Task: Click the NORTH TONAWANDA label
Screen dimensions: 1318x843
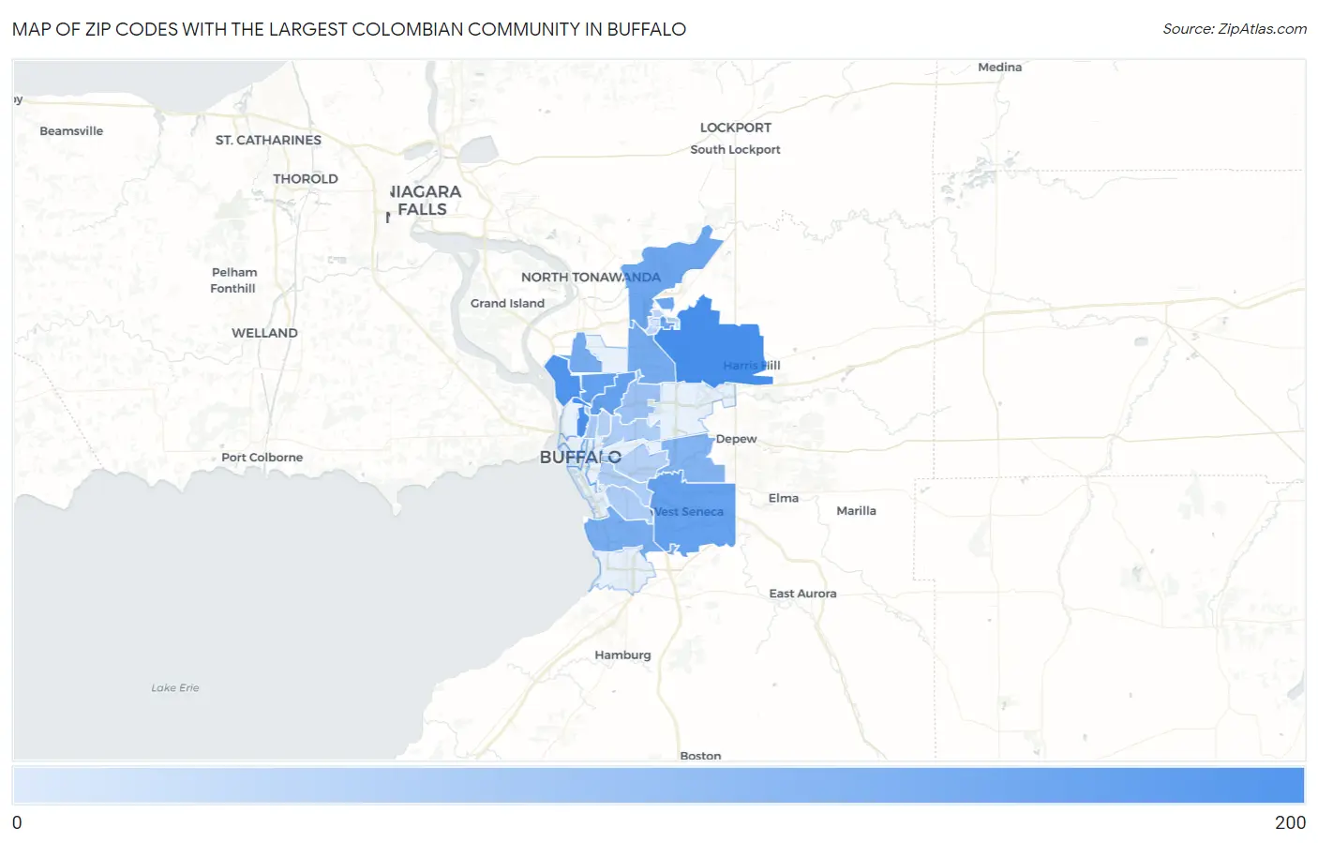Action: point(591,277)
